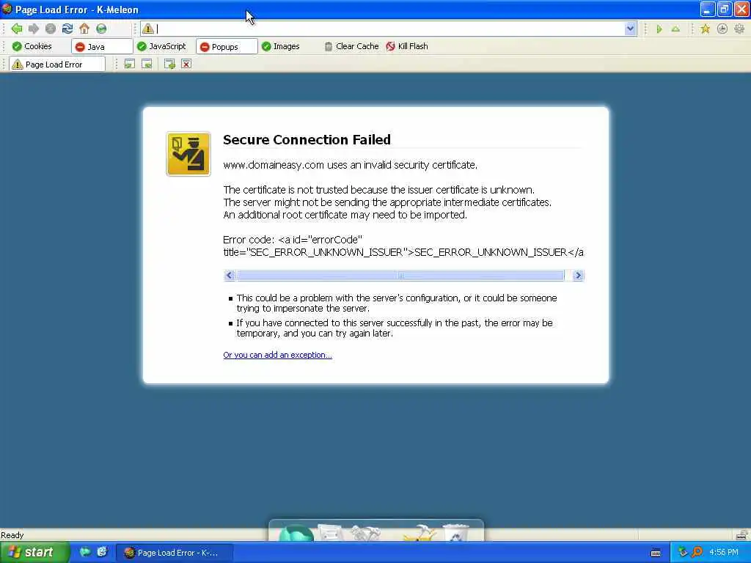This screenshot has width=751, height=563.
Task: Click the www.domaineasy.com invalid certificate text
Action: pos(350,165)
